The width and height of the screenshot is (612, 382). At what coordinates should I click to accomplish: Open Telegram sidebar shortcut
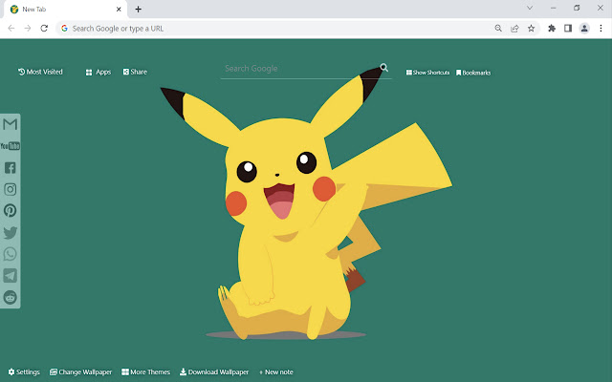coord(11,276)
